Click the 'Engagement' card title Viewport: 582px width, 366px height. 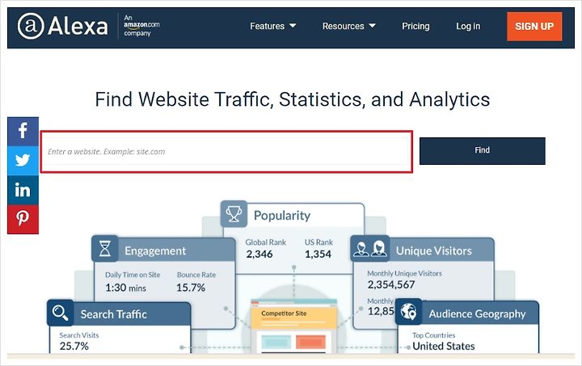(155, 251)
